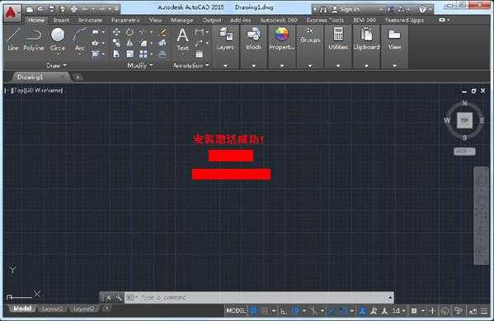Click the Rotate tool in Modify panel

tap(129, 32)
